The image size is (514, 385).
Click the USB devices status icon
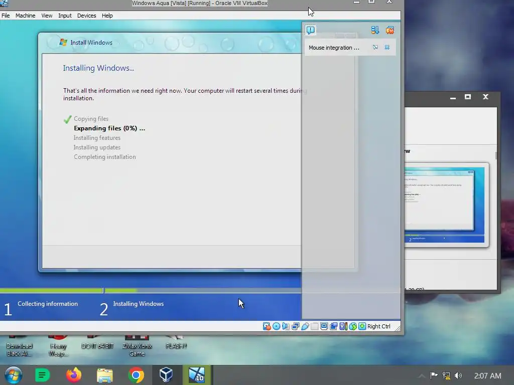(305, 326)
